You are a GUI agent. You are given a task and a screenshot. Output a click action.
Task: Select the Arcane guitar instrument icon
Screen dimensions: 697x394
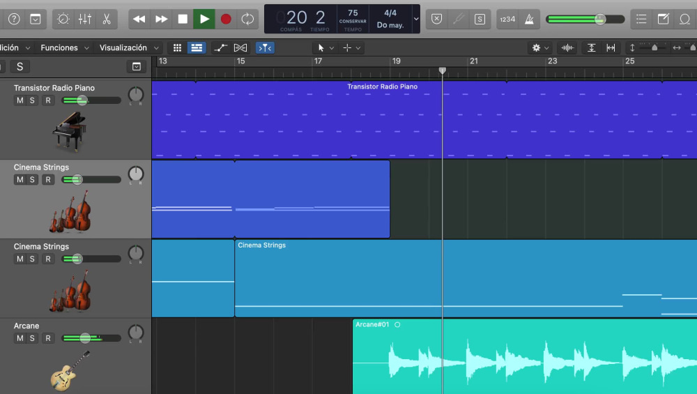(70, 370)
